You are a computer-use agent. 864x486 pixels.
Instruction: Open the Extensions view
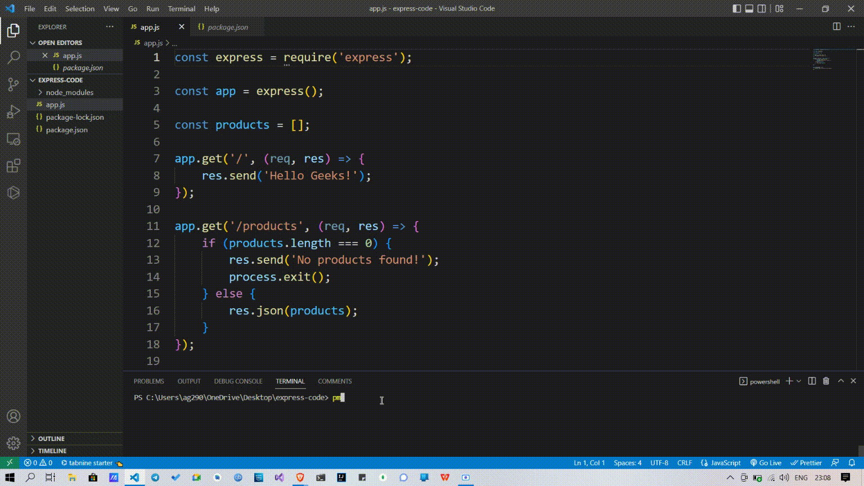13,165
